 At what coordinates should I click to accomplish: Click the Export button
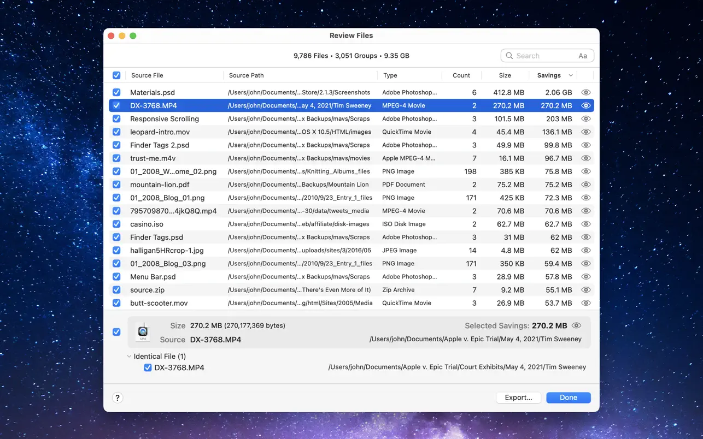(518, 398)
